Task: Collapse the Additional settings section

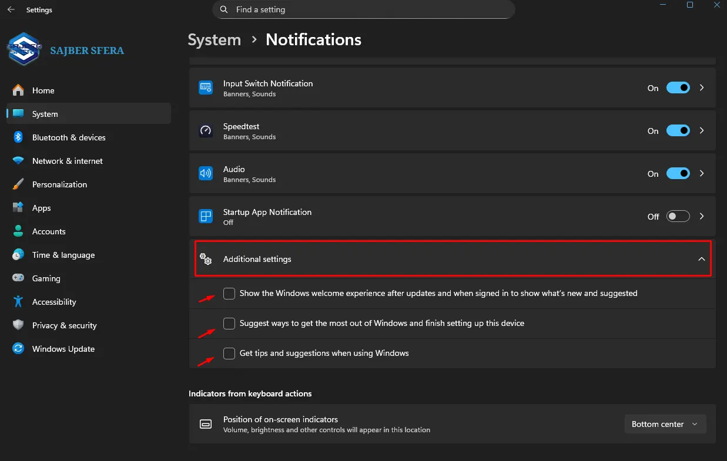Action: tap(701, 258)
